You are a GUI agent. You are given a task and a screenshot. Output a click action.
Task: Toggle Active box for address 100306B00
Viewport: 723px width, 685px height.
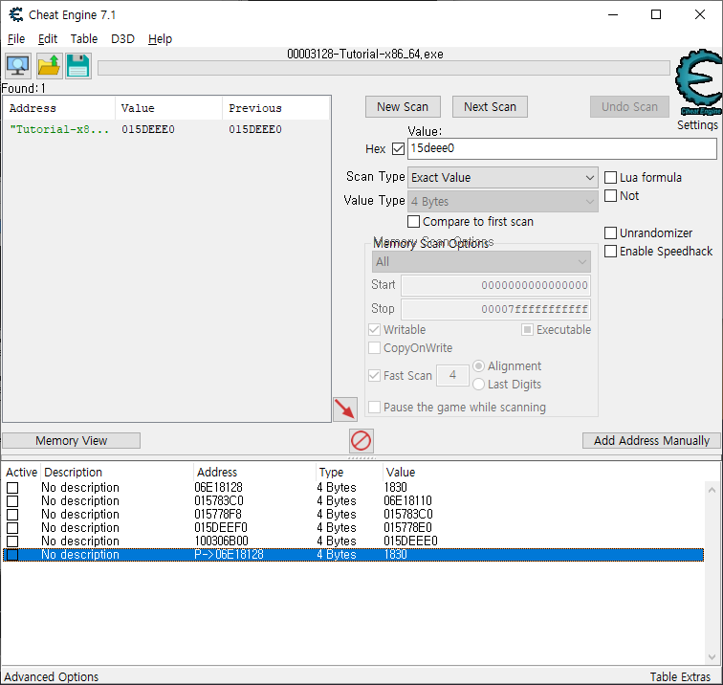12,541
